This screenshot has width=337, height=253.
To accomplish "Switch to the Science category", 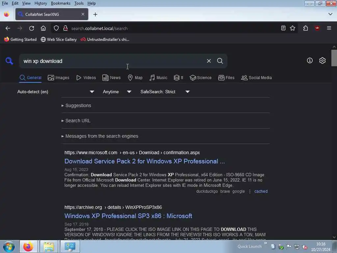I will point(200,78).
